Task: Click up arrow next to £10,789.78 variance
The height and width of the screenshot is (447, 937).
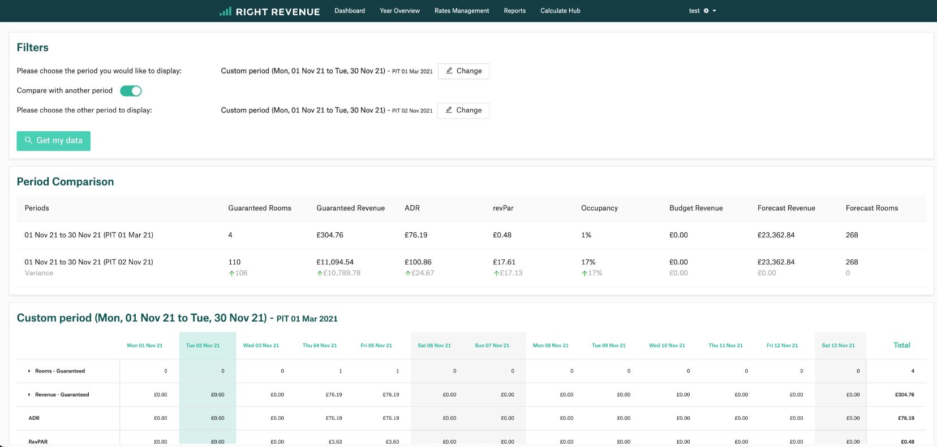Action: coord(320,274)
